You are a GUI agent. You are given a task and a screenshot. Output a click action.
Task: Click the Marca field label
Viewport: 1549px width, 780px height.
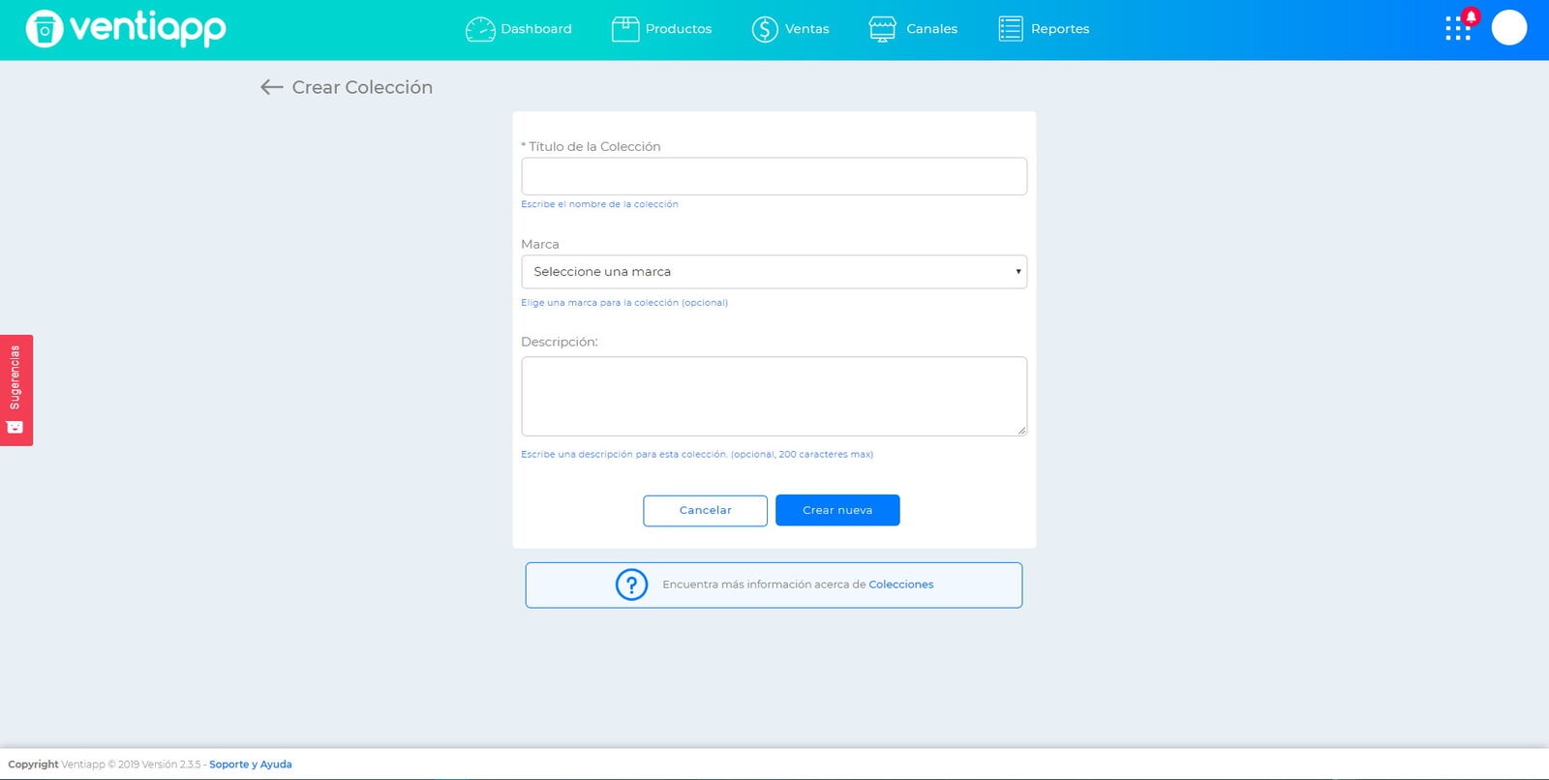(540, 244)
